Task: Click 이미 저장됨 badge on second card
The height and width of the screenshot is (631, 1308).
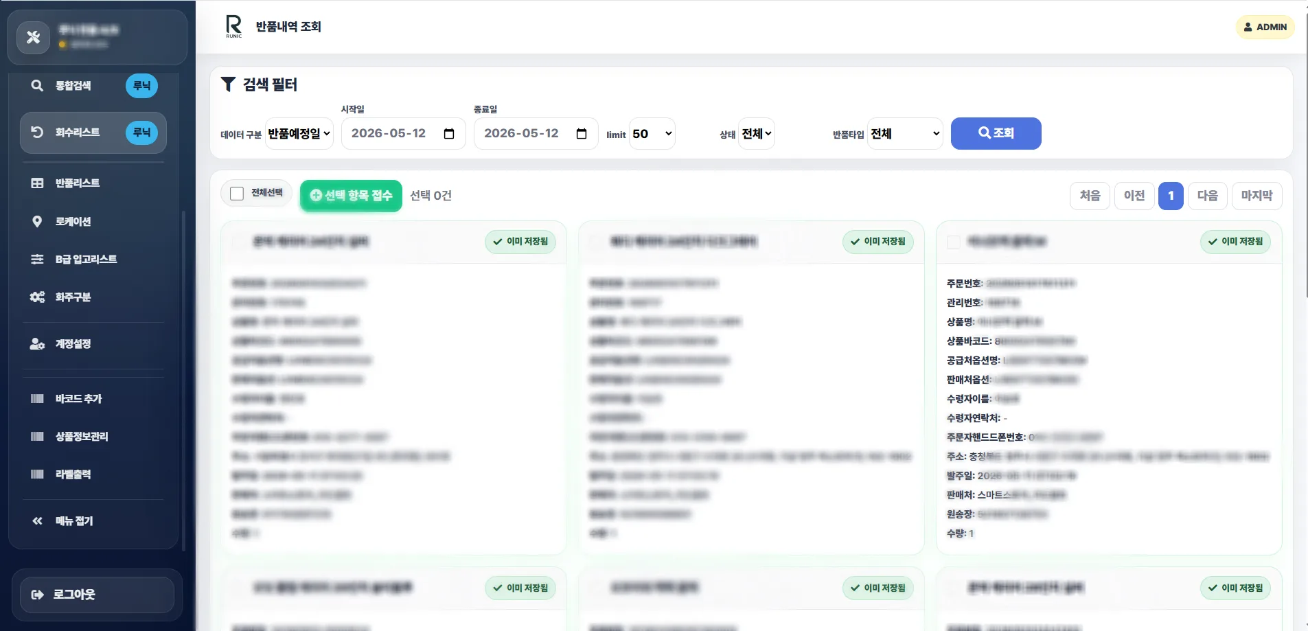Action: click(x=878, y=242)
